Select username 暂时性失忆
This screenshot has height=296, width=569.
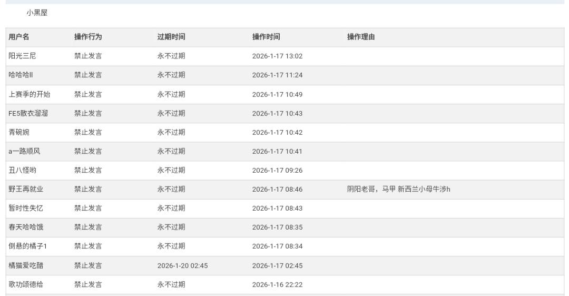[26, 208]
